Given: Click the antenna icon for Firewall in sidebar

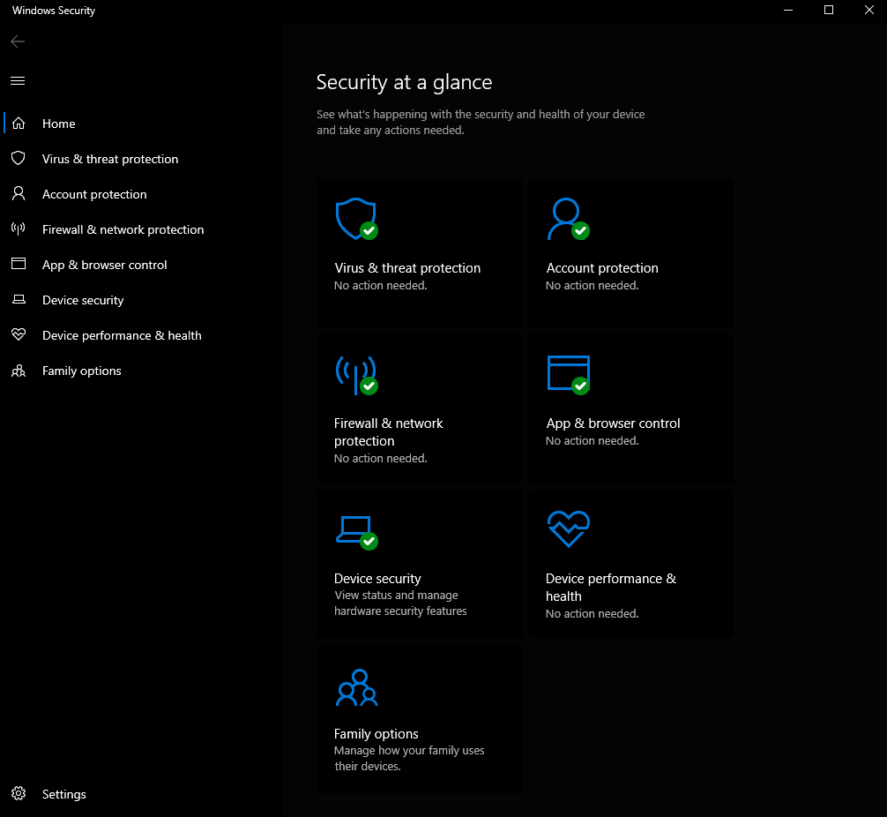Looking at the screenshot, I should pos(19,229).
